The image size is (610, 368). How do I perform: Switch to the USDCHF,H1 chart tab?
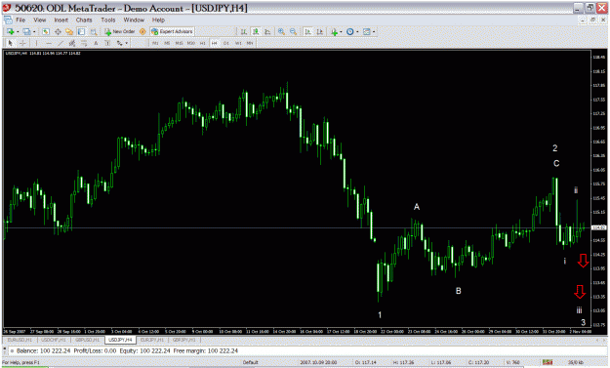coord(54,340)
